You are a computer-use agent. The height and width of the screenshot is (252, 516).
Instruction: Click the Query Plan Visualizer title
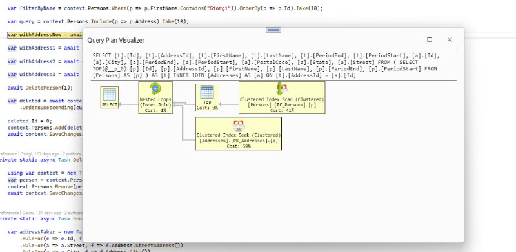[x=116, y=40]
